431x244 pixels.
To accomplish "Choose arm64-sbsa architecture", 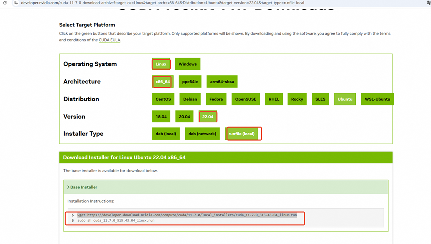I will coord(222,82).
